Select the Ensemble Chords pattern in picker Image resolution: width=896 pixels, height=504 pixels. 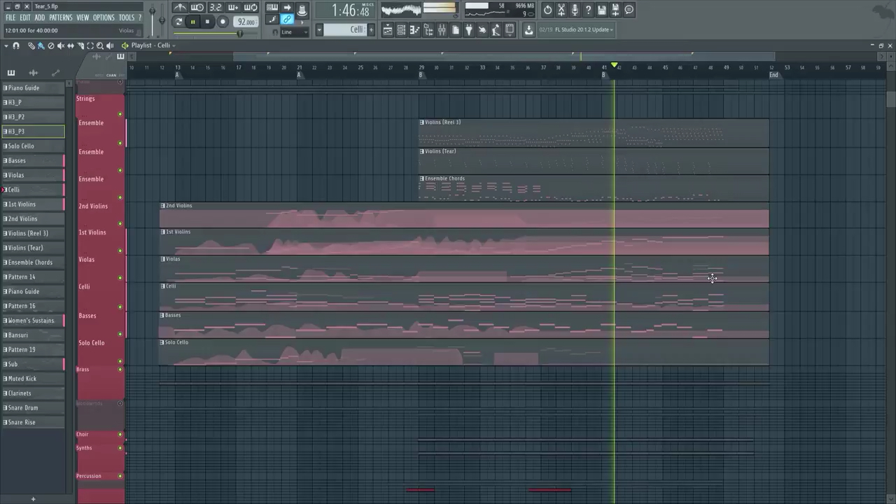(x=30, y=262)
